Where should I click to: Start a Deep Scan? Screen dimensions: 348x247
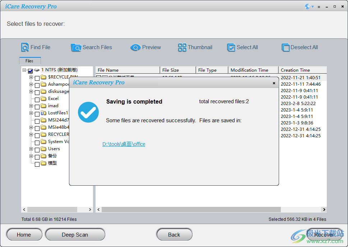(x=75, y=234)
